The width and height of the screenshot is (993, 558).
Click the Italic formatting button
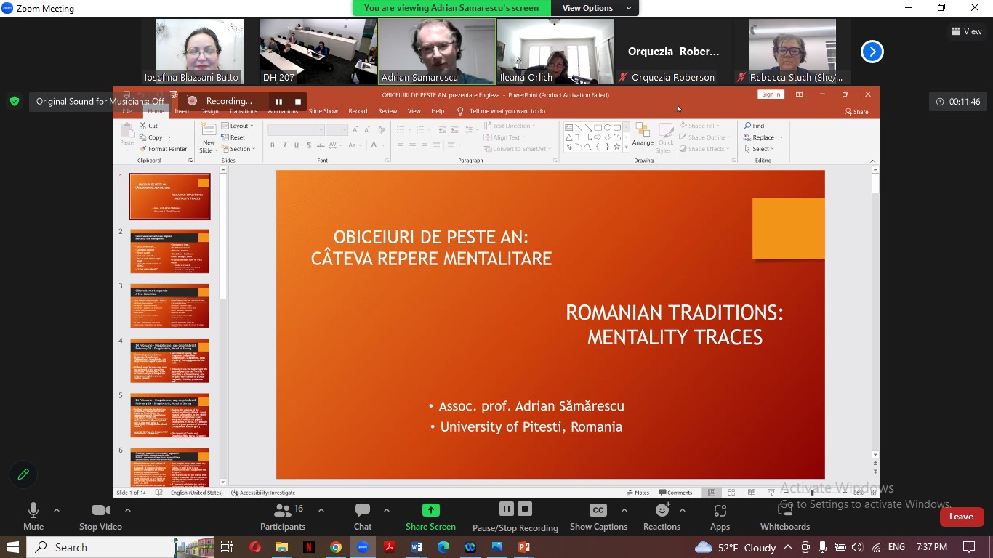click(284, 145)
